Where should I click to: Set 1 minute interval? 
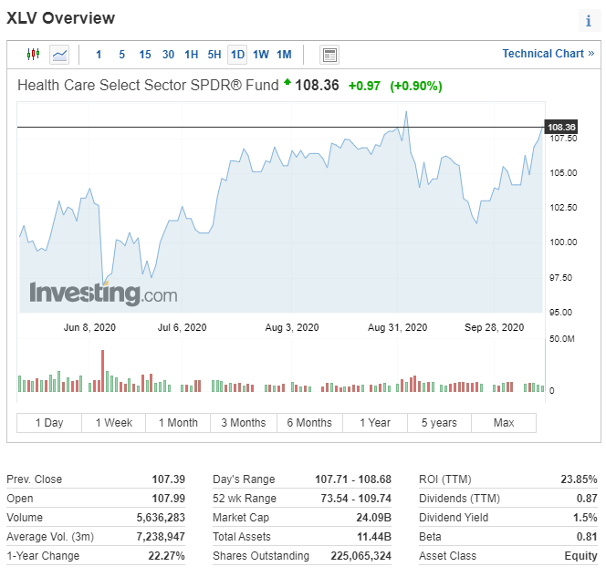pos(99,55)
